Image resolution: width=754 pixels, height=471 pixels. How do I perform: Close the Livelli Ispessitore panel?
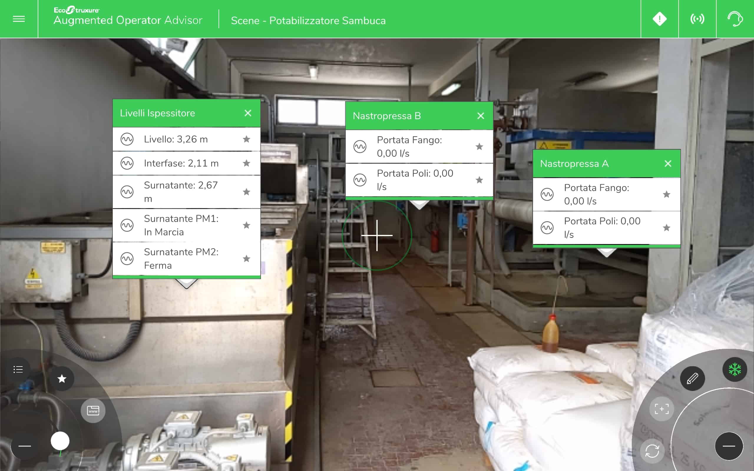[248, 113]
